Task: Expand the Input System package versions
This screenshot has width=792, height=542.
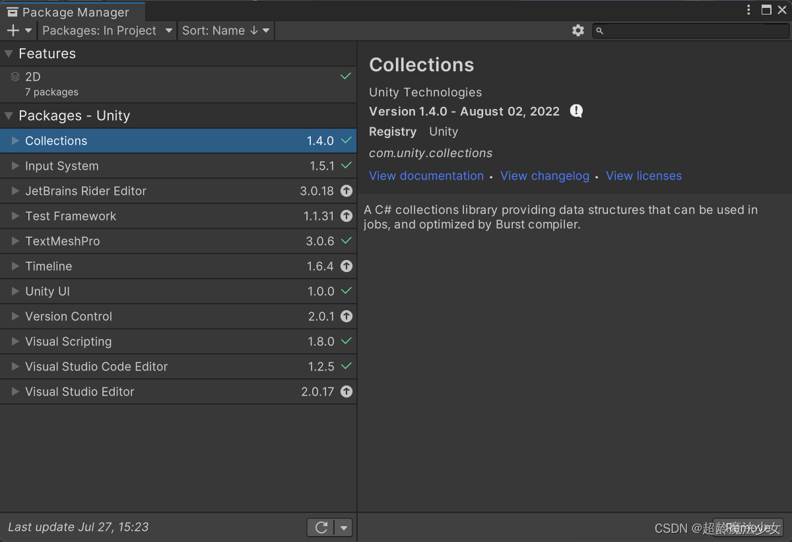Action: [16, 166]
